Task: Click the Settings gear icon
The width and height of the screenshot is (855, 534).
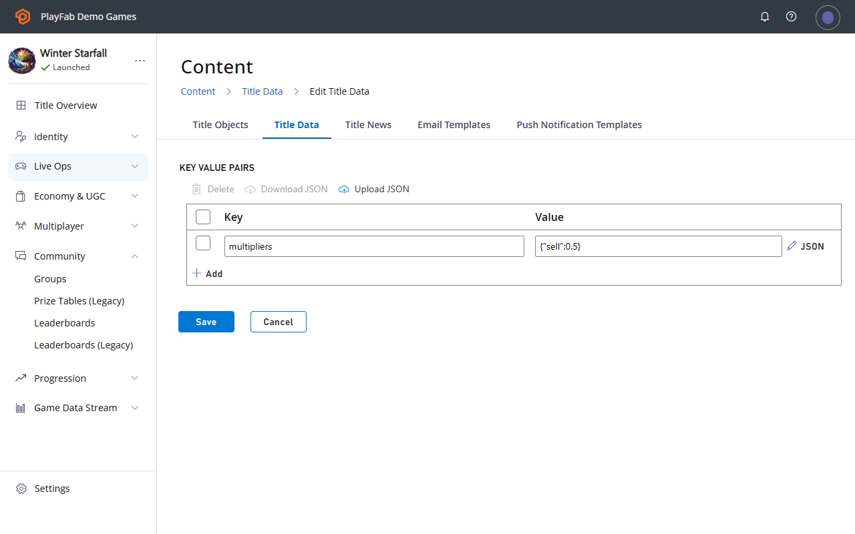Action: click(x=21, y=489)
